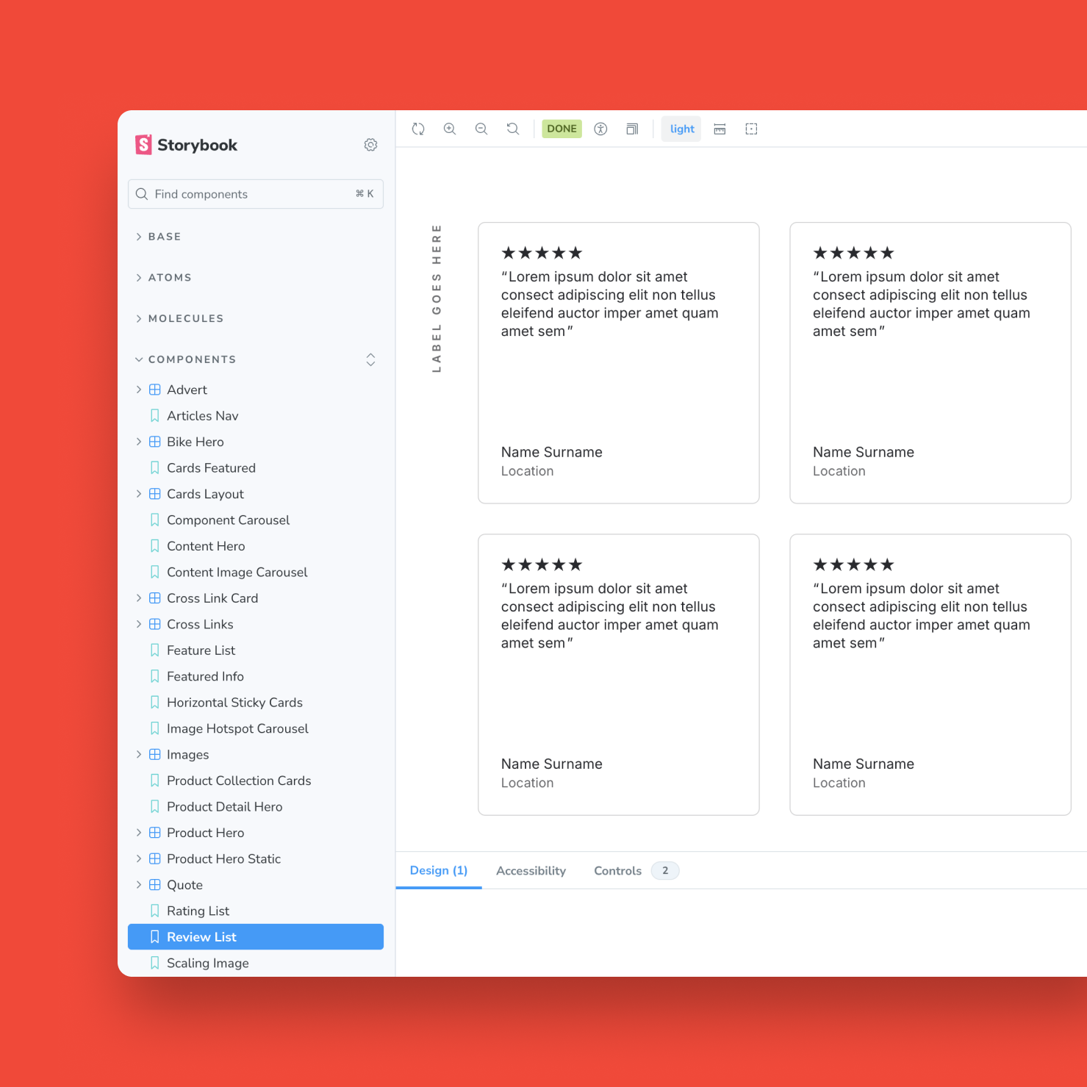Remount the component preview
1087x1087 pixels.
pyautogui.click(x=418, y=129)
